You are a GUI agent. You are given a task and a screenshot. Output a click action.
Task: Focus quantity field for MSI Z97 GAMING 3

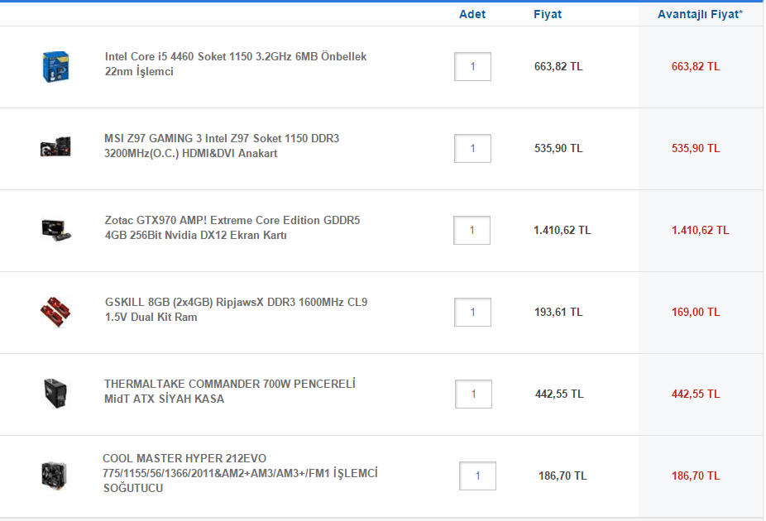pyautogui.click(x=472, y=148)
